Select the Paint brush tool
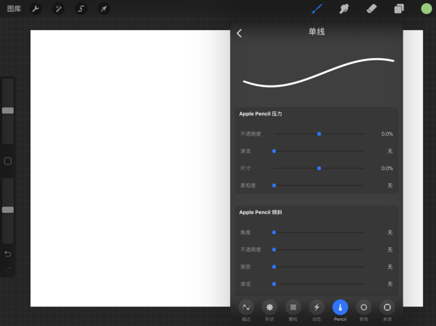436x326 pixels. click(x=317, y=9)
